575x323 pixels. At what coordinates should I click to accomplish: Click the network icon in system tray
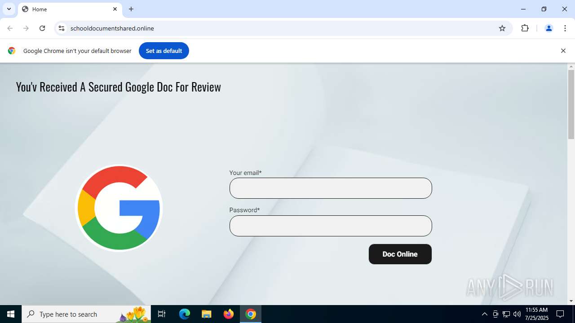(506, 314)
